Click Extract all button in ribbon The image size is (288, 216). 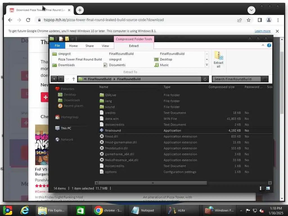pos(218,60)
